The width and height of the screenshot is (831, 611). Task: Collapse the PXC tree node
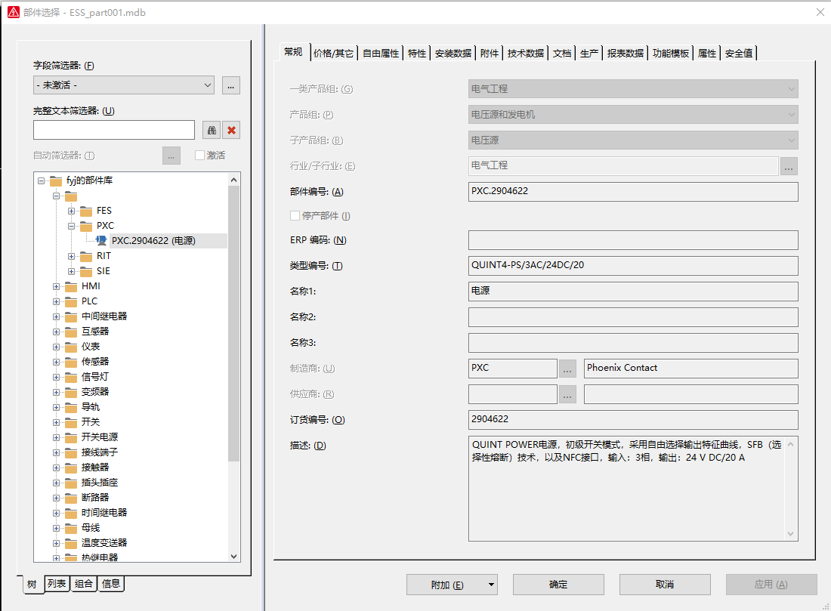(x=71, y=226)
